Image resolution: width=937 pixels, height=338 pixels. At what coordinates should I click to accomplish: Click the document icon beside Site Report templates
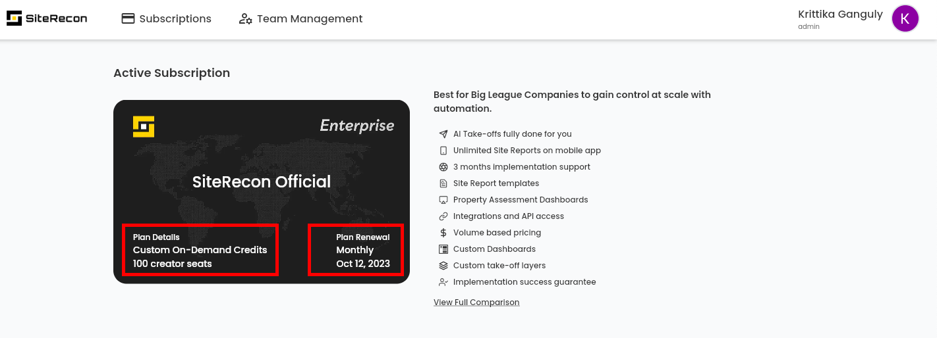(x=443, y=183)
